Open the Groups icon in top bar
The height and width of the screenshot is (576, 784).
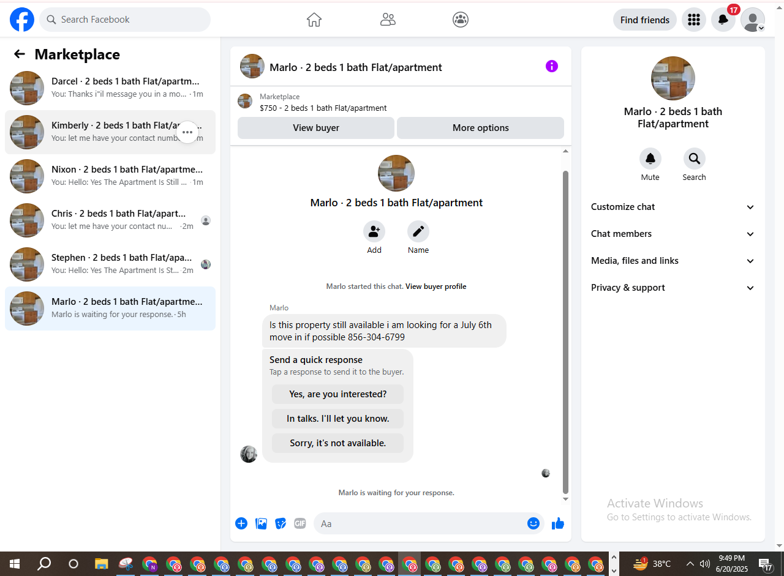click(461, 20)
